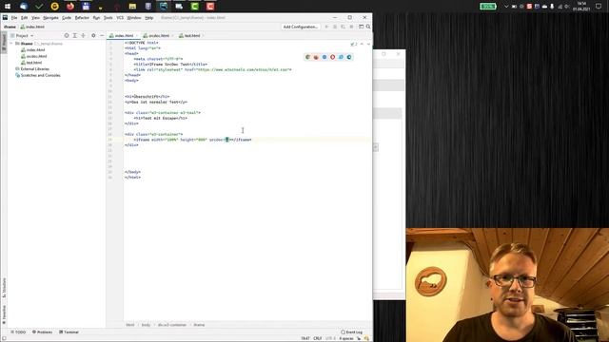609x342 pixels.
Task: Toggle Project side tool window stripe
Action: pos(4,42)
